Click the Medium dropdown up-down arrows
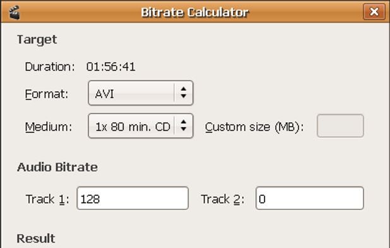The width and height of the screenshot is (390, 248). 184,125
